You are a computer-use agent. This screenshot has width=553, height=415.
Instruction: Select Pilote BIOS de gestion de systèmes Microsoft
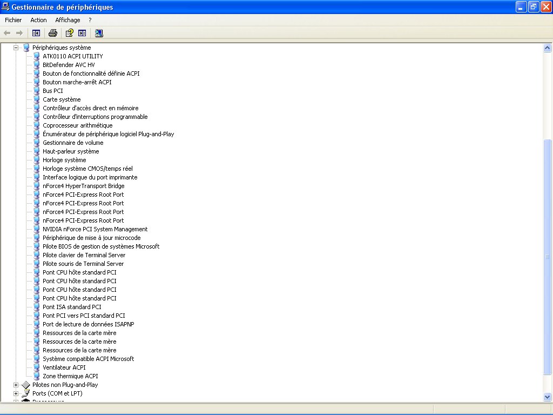(101, 246)
